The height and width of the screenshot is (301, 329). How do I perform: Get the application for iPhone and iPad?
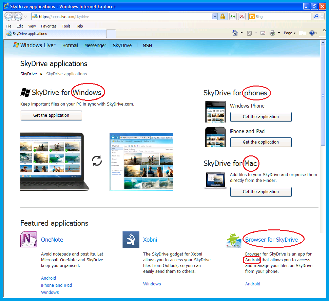(x=261, y=142)
